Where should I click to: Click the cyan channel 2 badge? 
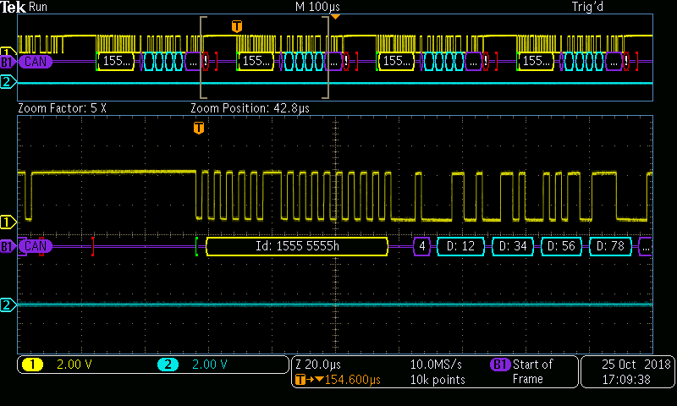point(168,365)
